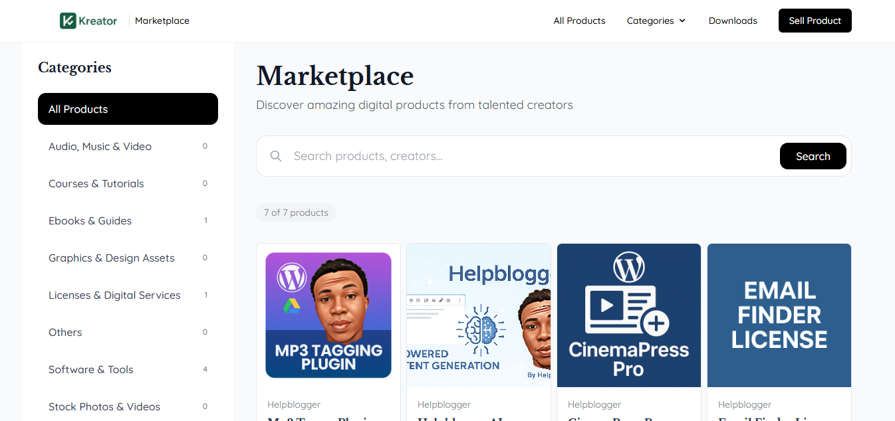The height and width of the screenshot is (421, 895).
Task: Click the Marketplace link in the header
Action: point(162,21)
